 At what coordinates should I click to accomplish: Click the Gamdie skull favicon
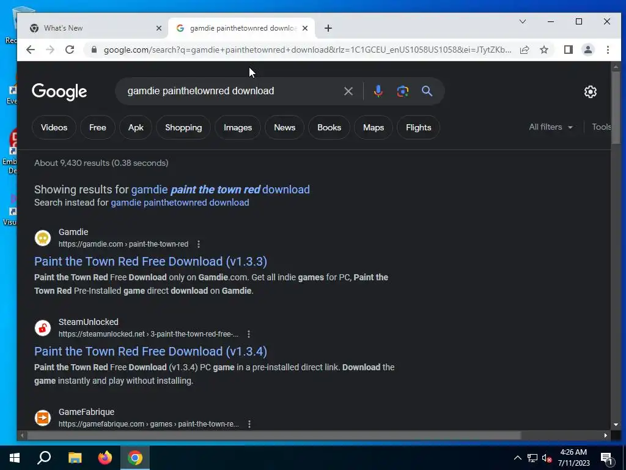click(43, 238)
